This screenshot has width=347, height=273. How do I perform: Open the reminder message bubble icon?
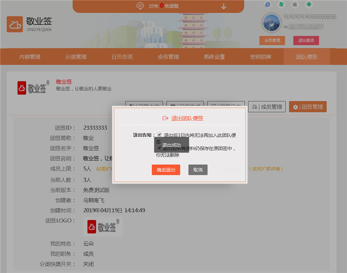pyautogui.click(x=140, y=6)
